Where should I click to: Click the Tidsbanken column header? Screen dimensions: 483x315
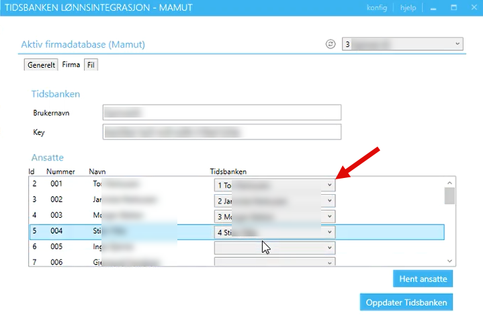(228, 171)
